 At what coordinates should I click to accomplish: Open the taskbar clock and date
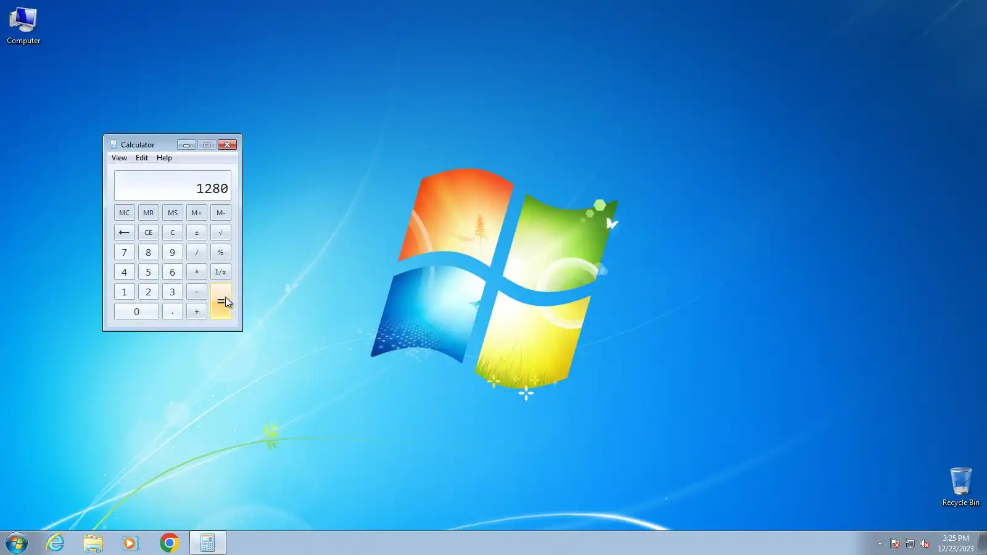tap(956, 543)
